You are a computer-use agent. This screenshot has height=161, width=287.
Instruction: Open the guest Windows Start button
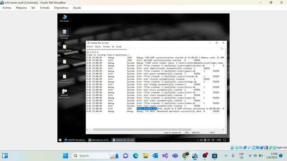pyautogui.click(x=60, y=140)
